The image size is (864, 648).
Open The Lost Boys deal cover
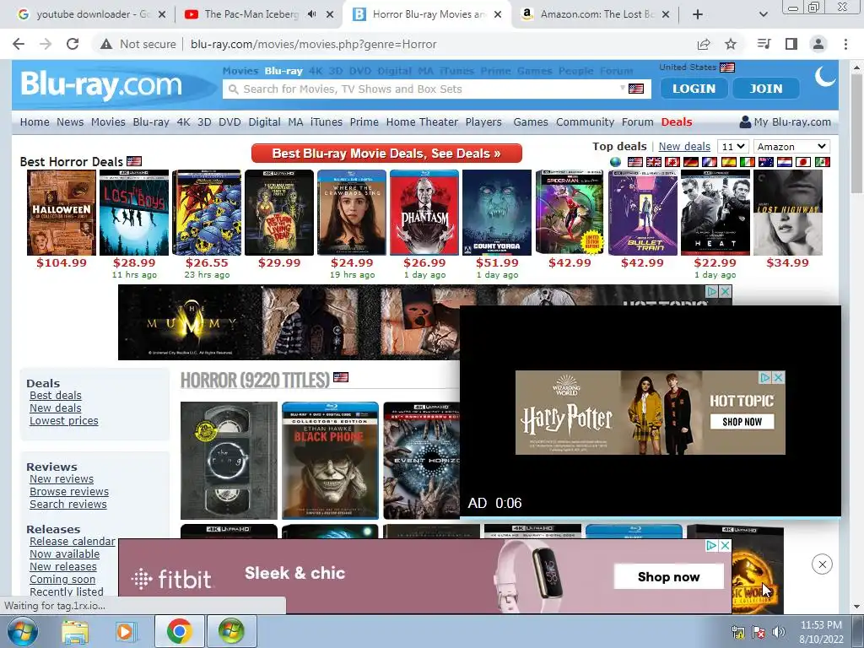(x=134, y=213)
